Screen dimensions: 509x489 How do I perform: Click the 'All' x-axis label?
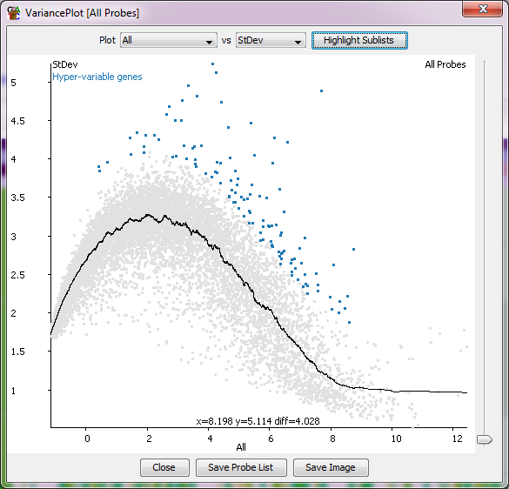tap(241, 447)
